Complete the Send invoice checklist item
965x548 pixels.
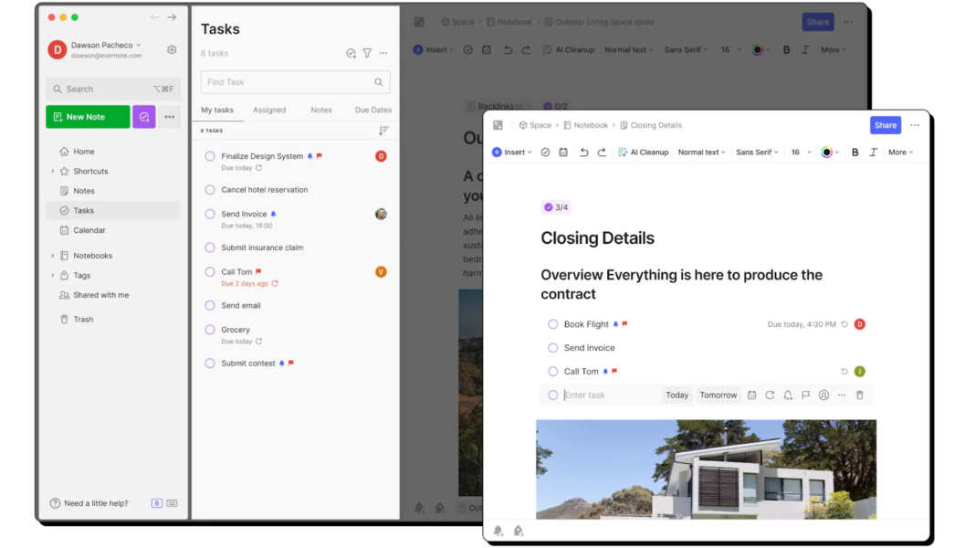coord(552,347)
